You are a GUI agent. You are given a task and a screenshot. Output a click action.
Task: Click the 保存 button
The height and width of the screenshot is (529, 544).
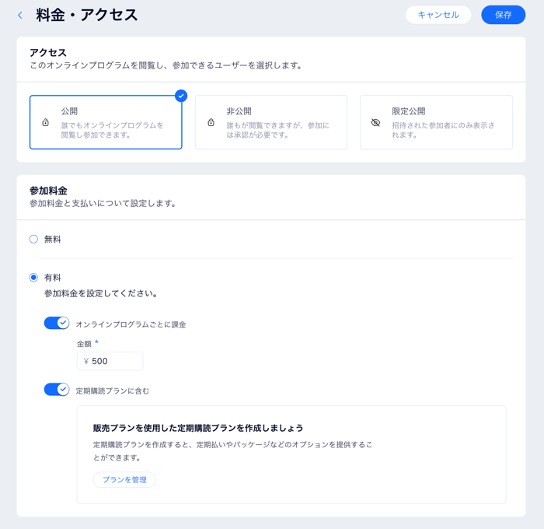(504, 15)
